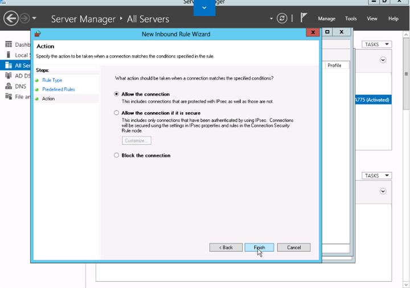Open Dashboard from the sidebar icon

coord(9,44)
